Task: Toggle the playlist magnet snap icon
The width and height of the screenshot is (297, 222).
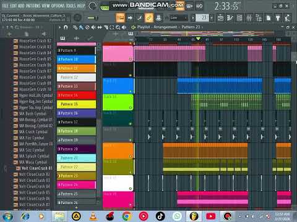Action: (x=66, y=27)
